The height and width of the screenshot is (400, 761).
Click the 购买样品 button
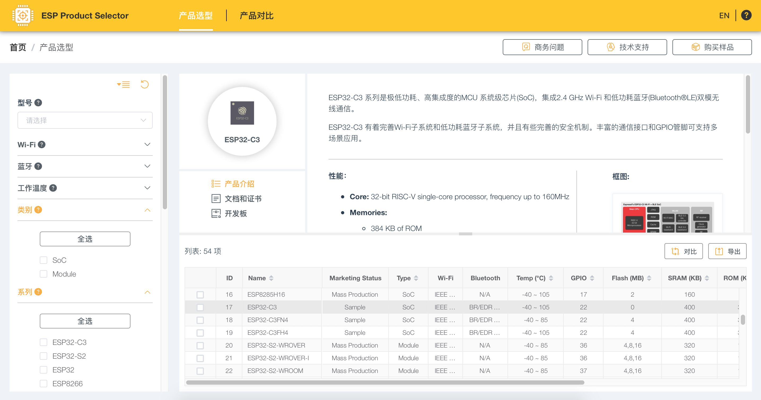712,47
